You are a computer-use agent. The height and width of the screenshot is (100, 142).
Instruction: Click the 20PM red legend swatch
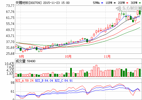(127, 3)
